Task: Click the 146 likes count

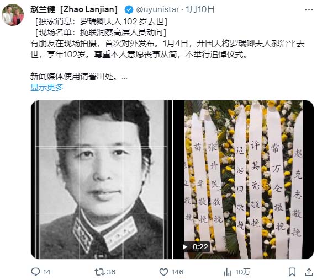Action: click(x=177, y=272)
